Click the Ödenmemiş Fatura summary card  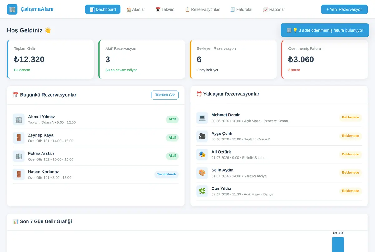click(x=324, y=59)
